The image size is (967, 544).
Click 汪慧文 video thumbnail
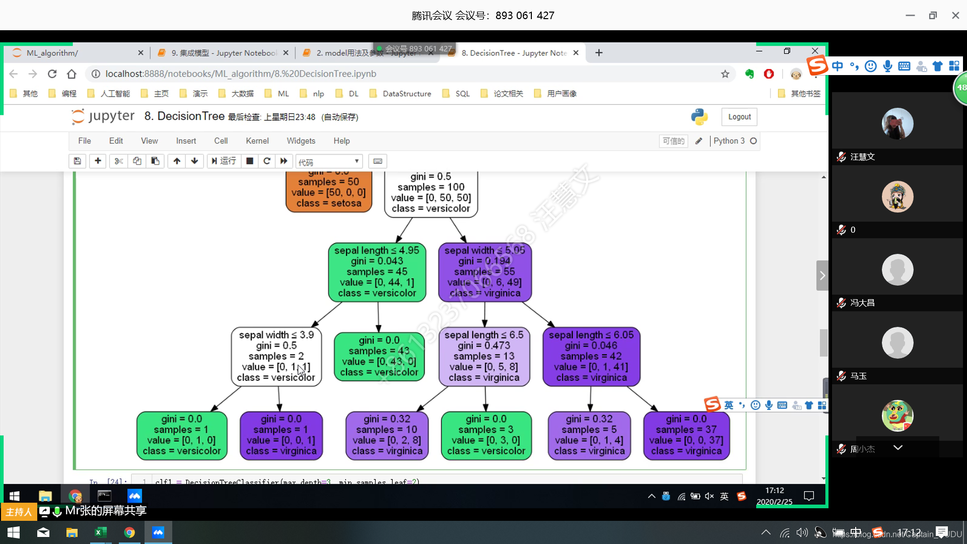point(897,123)
